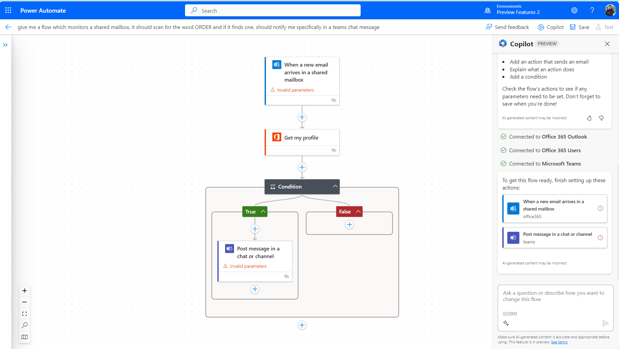Zoom out on the flow canvas
619x349 pixels.
[24, 302]
